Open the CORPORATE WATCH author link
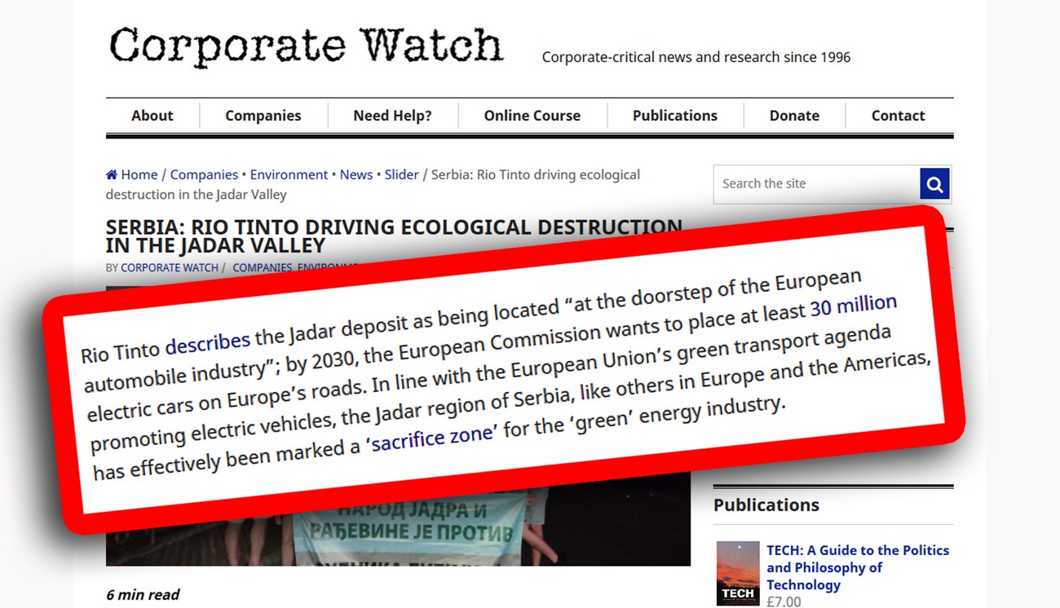Screen dimensions: 1060x608 (x=170, y=267)
